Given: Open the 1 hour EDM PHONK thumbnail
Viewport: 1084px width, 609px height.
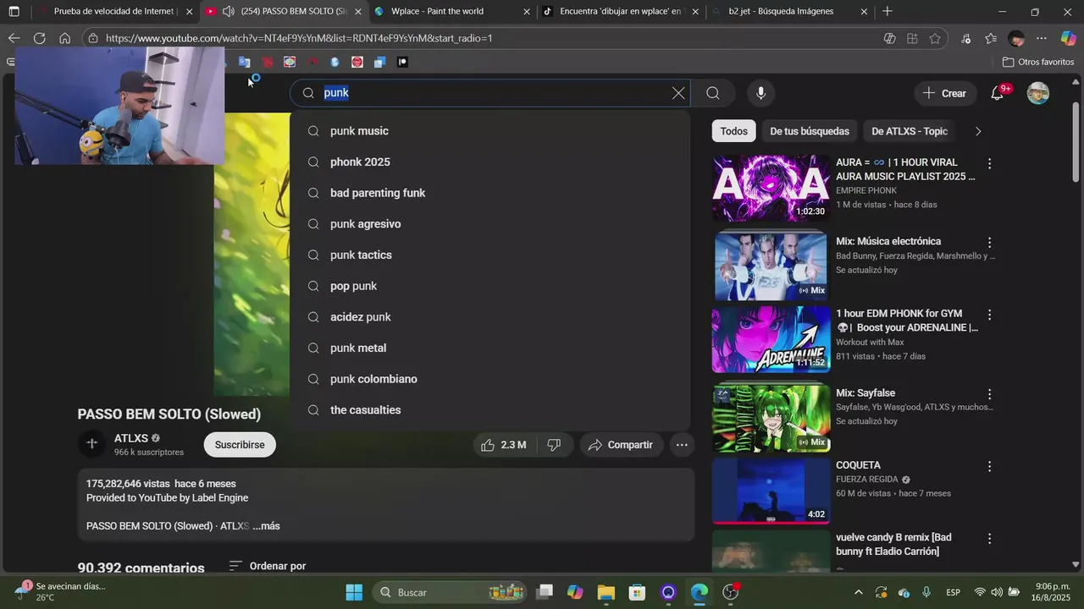Looking at the screenshot, I should (x=771, y=339).
